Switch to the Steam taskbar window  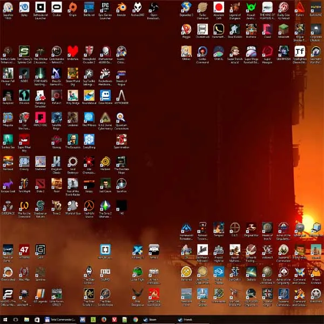(x=158, y=320)
